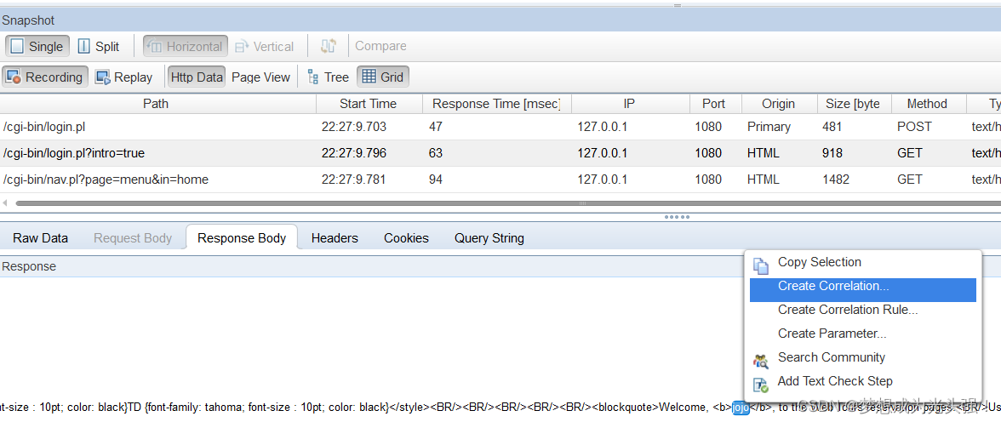Sort by Method column header

[929, 104]
